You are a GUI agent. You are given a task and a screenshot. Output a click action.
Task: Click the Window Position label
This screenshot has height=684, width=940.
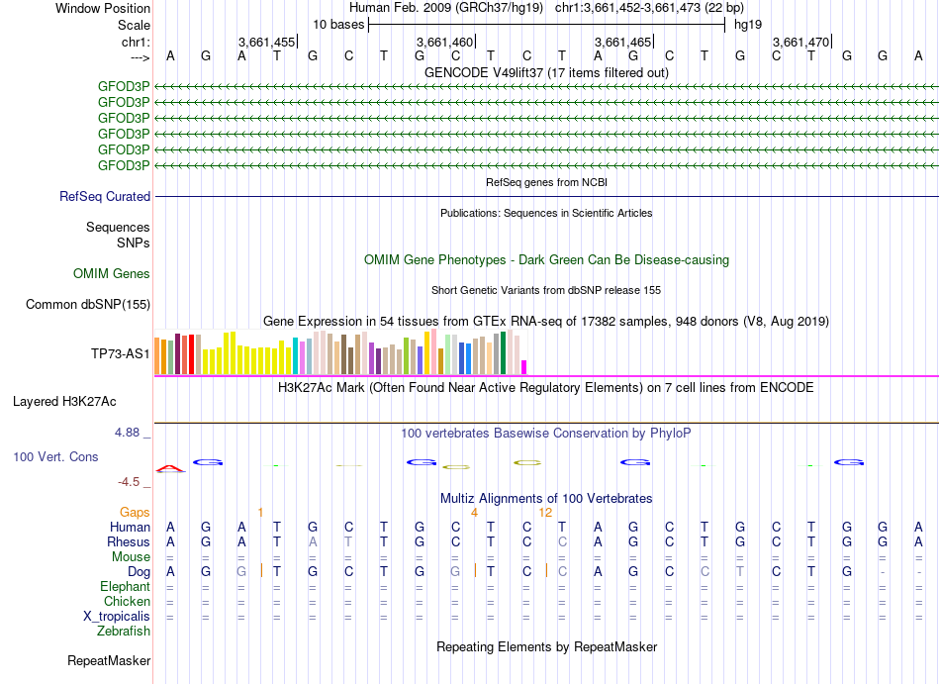click(103, 8)
